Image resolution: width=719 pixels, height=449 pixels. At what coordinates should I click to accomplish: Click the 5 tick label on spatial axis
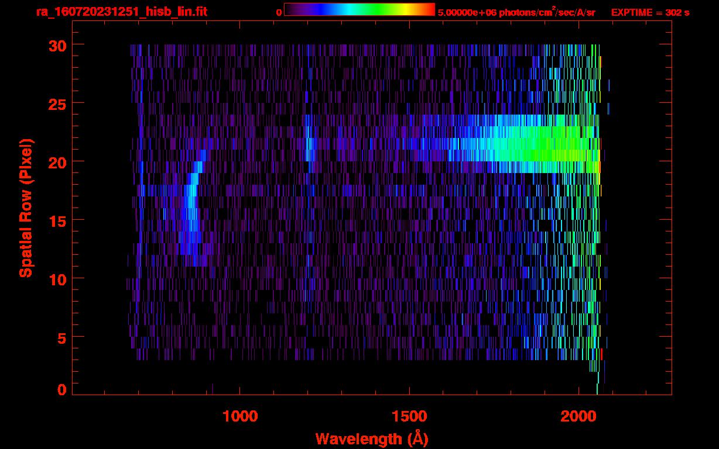coord(60,337)
